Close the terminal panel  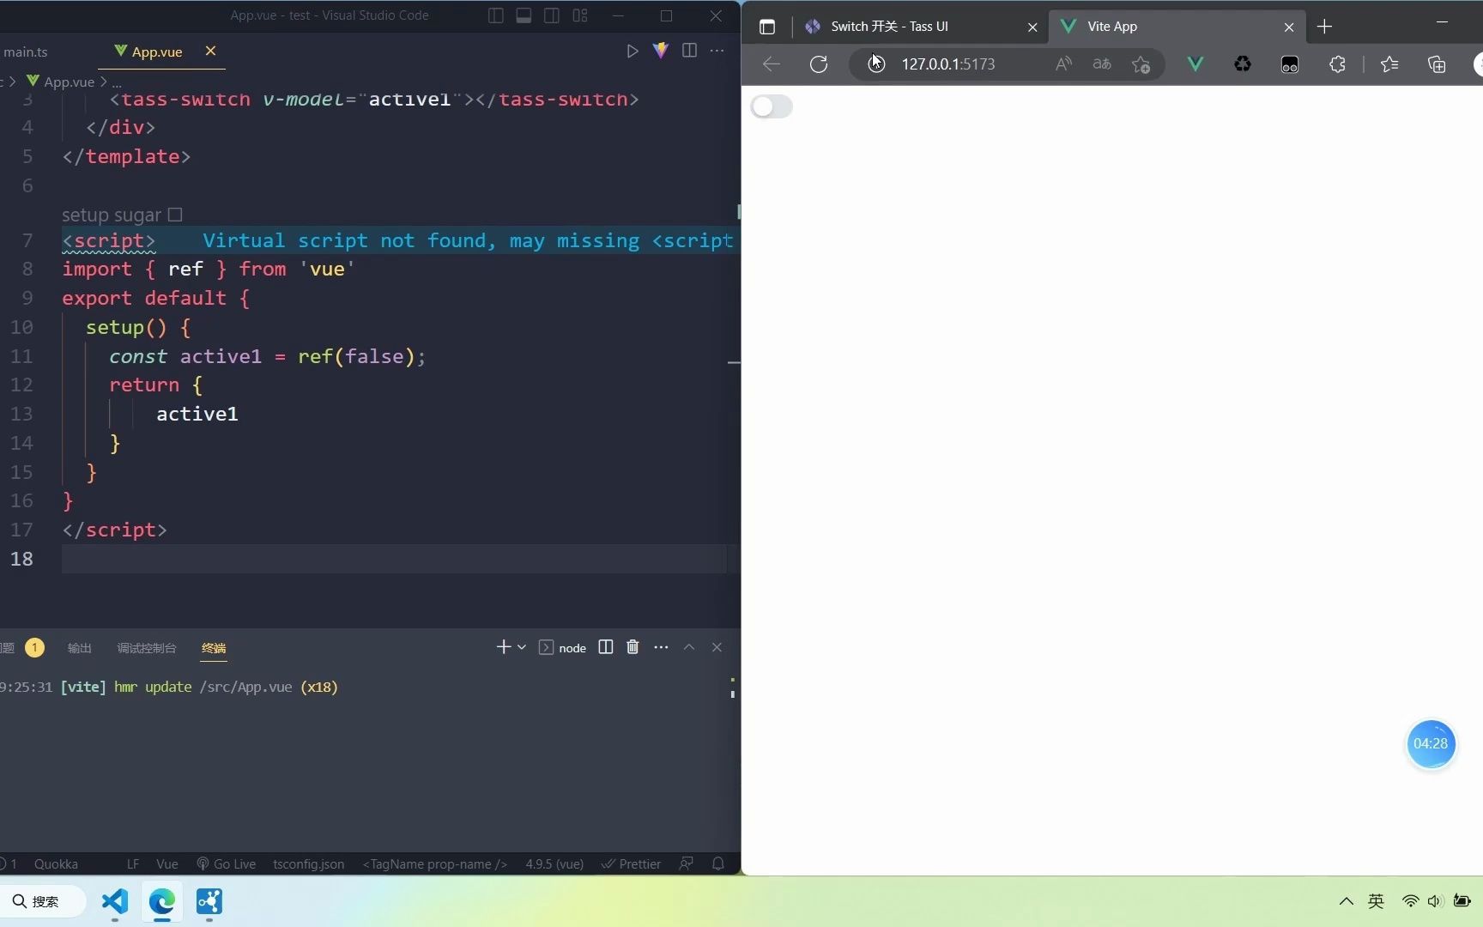pos(717,647)
